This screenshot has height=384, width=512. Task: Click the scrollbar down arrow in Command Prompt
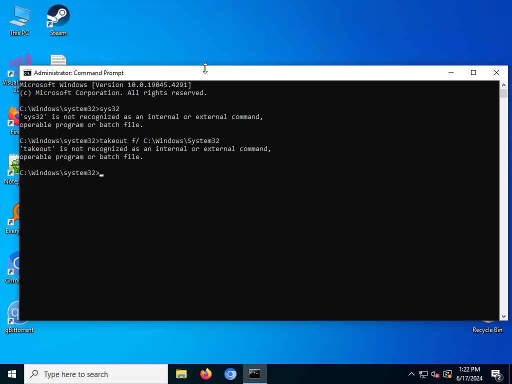(503, 316)
